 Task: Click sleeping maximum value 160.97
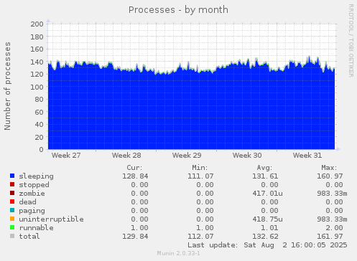(x=330, y=176)
